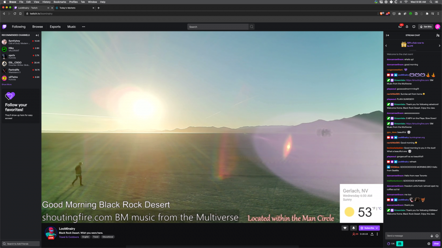Click Brave Shields lion icon
This screenshot has width=442, height=248.
click(382, 14)
